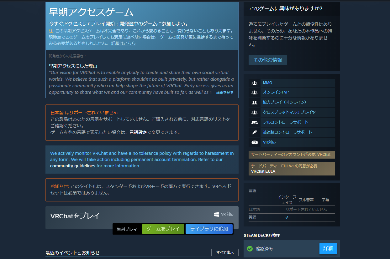Show all events with すべて表示

(225, 252)
